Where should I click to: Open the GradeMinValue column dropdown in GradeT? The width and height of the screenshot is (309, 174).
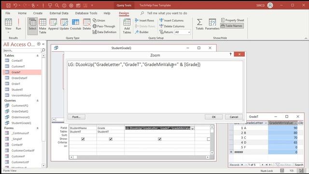(295, 123)
